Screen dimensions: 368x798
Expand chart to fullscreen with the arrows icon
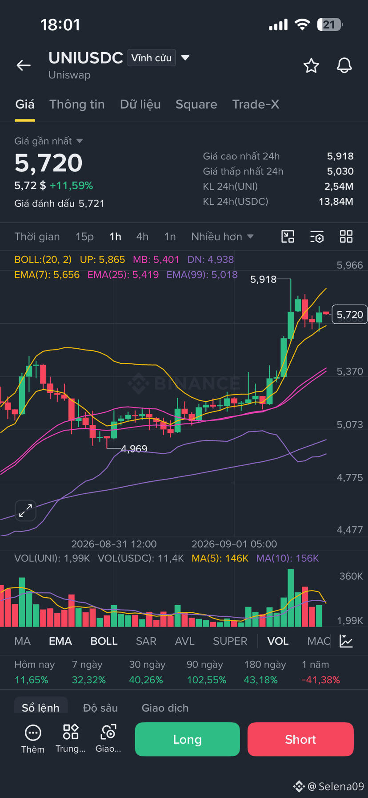point(25,510)
